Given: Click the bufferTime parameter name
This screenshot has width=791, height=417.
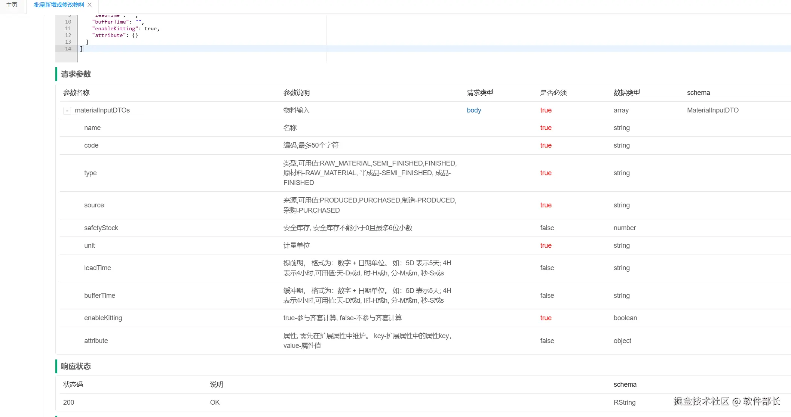Looking at the screenshot, I should [100, 296].
